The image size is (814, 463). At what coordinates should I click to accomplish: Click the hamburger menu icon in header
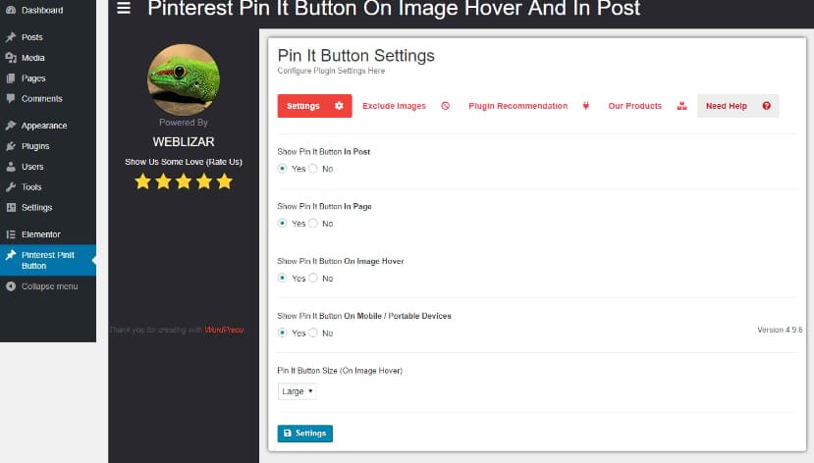tap(124, 8)
